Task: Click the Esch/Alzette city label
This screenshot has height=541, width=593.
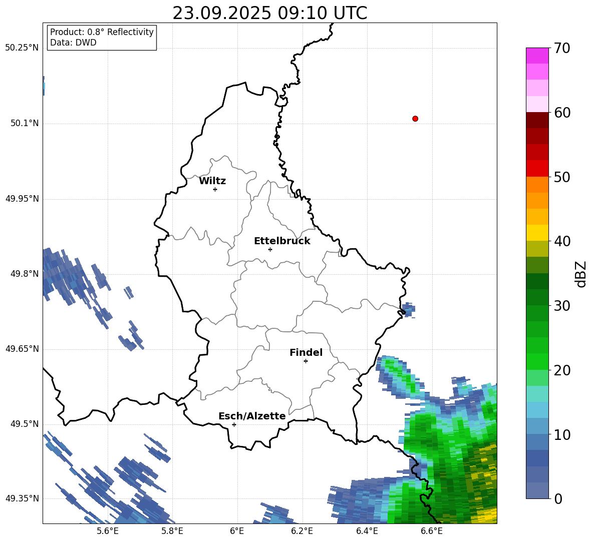Action: coord(252,416)
